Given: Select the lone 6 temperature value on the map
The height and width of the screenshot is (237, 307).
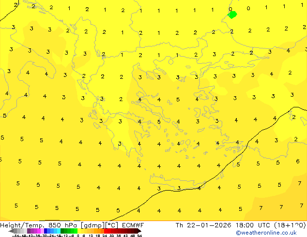Looking at the screenshot, I should point(298,162).
